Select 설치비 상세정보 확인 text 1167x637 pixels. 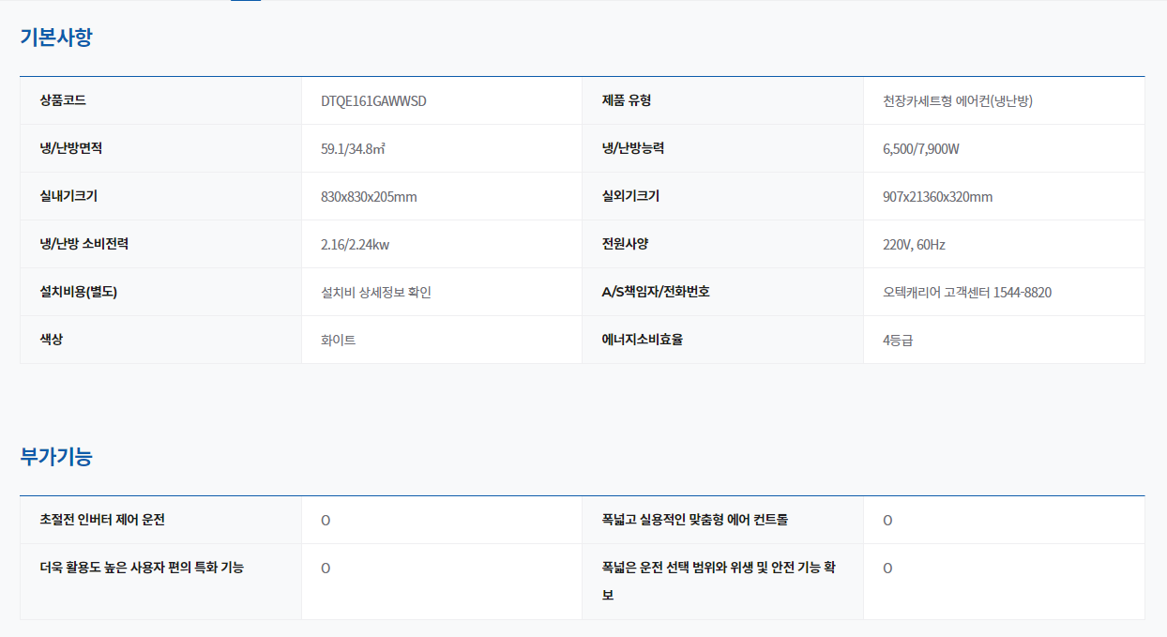pos(376,293)
